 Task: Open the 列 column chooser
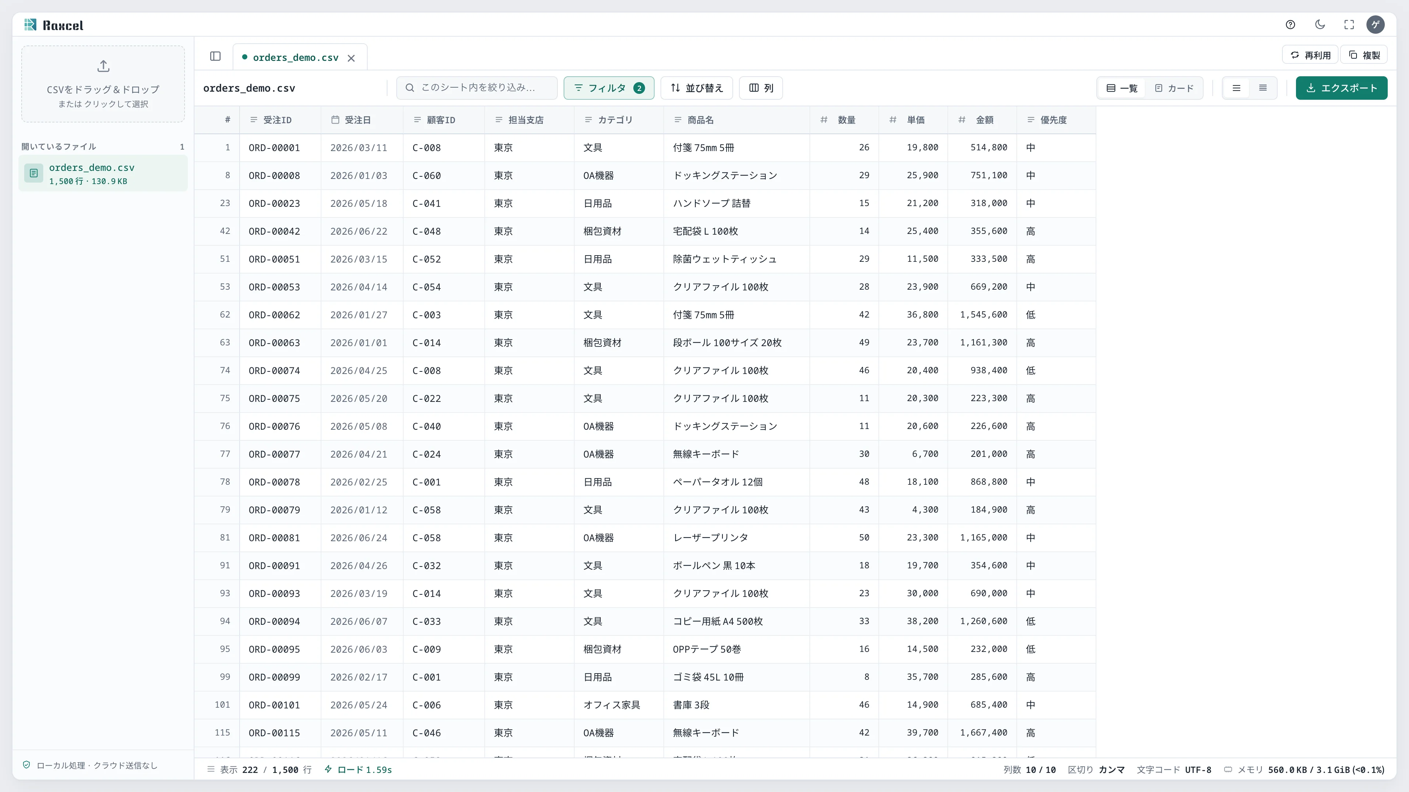pyautogui.click(x=761, y=88)
